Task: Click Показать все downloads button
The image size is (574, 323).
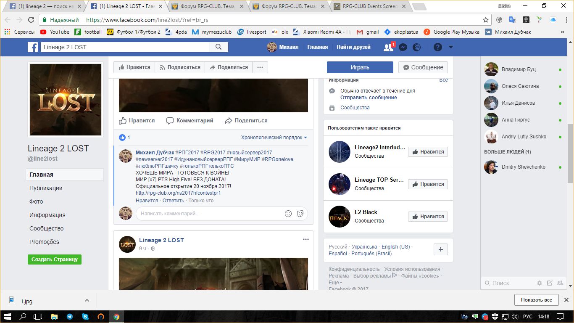Action: point(536,300)
